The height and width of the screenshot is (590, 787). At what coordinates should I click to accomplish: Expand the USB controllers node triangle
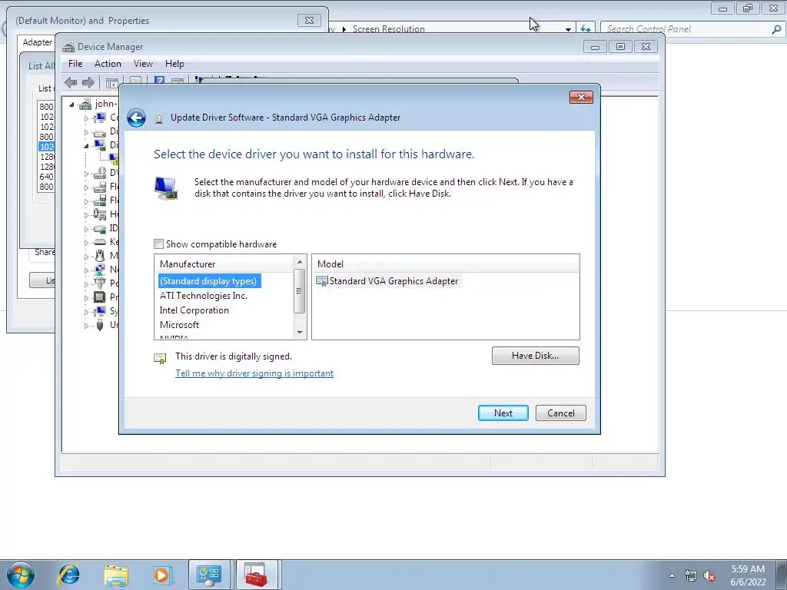(x=86, y=326)
